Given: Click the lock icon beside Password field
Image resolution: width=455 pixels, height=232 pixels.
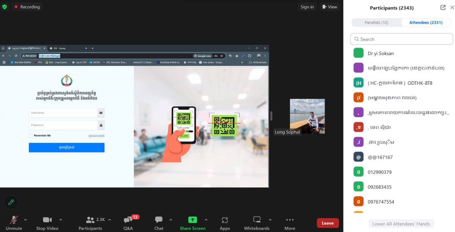Looking at the screenshot, I should click(x=101, y=125).
